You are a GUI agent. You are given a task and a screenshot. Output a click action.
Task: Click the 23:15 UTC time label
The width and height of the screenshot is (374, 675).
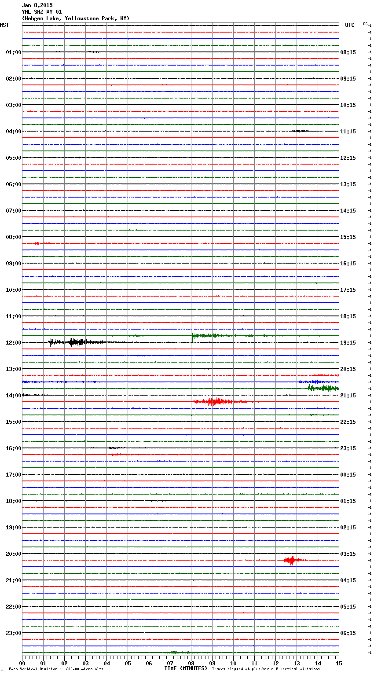click(348, 448)
